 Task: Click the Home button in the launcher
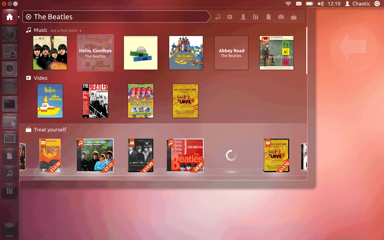pos(10,17)
